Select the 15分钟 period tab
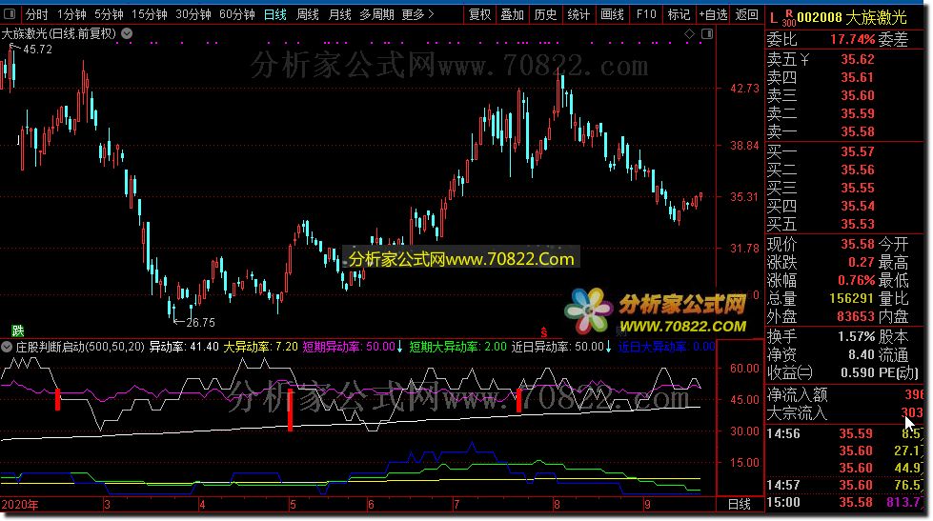Viewport: 933px width, 521px height. [150, 13]
